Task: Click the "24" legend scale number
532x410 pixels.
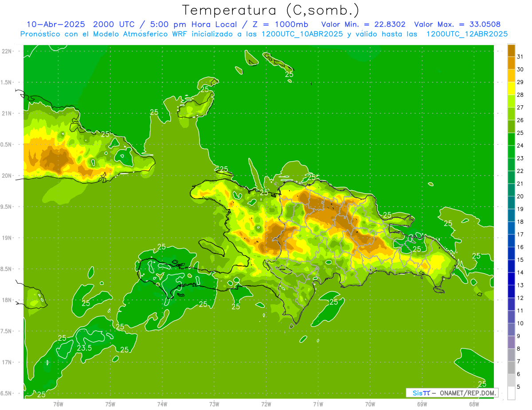Action: pyautogui.click(x=520, y=146)
